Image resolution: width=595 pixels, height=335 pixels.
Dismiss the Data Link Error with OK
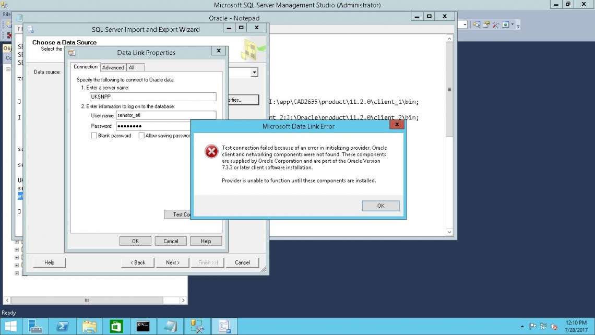[x=380, y=205]
